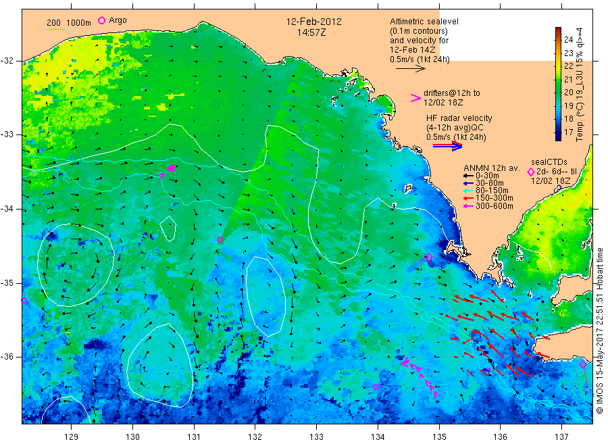
Task: Click the red-blue HF radar scale arrow
Action: point(447,146)
